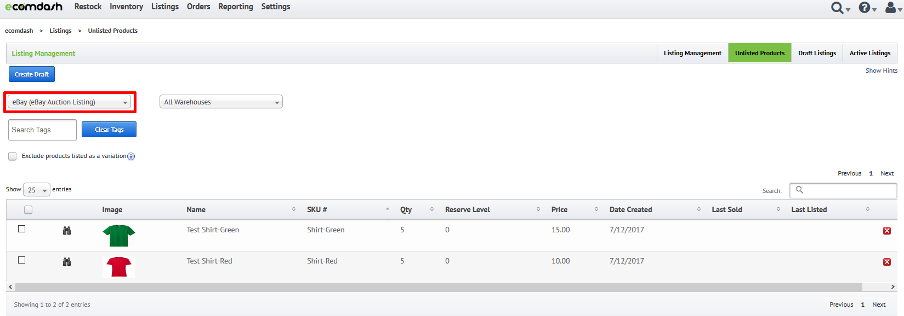This screenshot has width=904, height=316.
Task: Delete the Test Shirt-Red row with red X
Action: pyautogui.click(x=887, y=262)
